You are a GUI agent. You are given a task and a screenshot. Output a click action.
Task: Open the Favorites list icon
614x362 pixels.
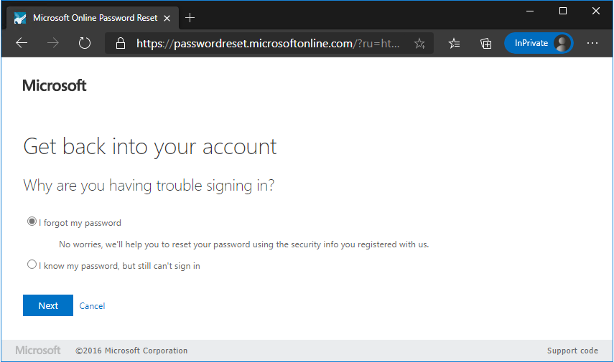click(455, 43)
